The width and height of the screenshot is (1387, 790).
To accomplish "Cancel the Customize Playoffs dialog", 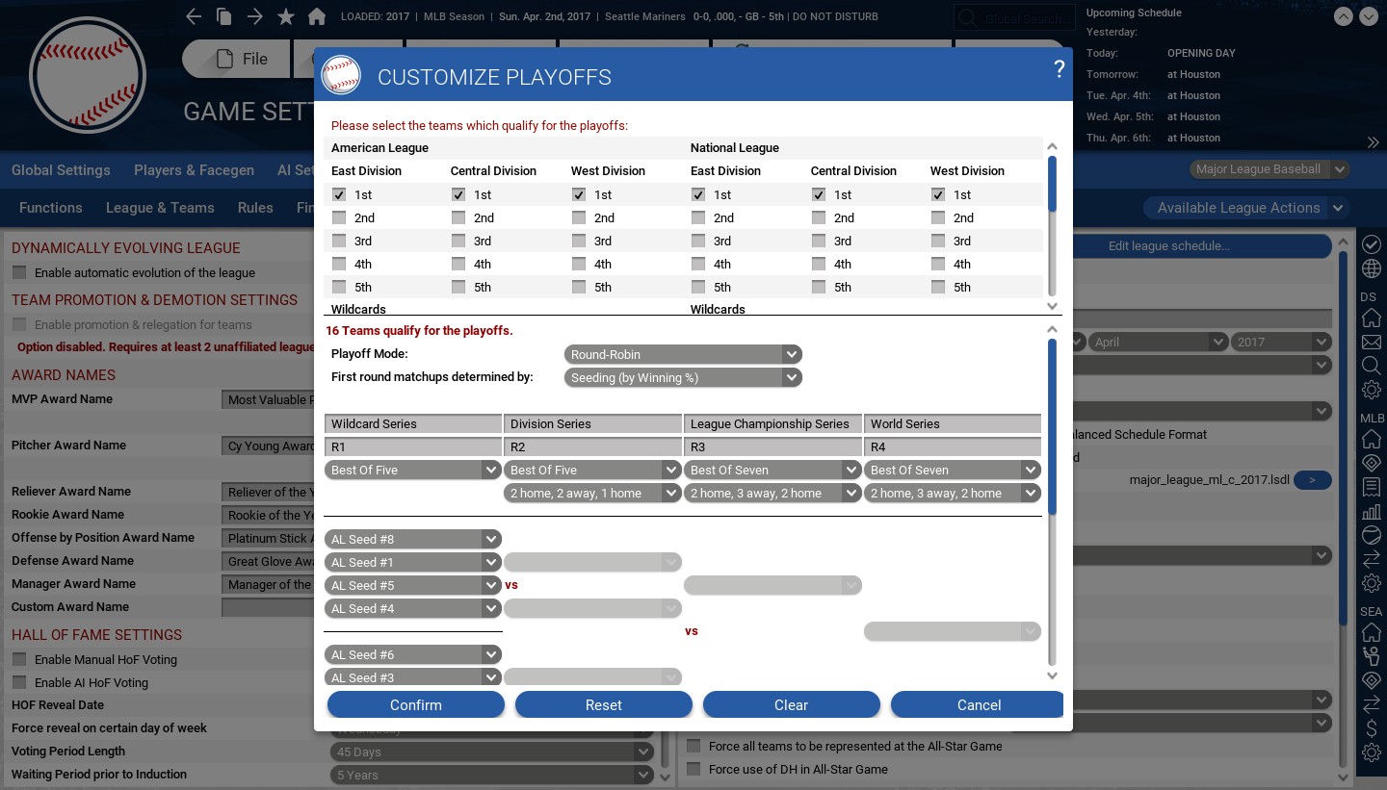I will (979, 705).
